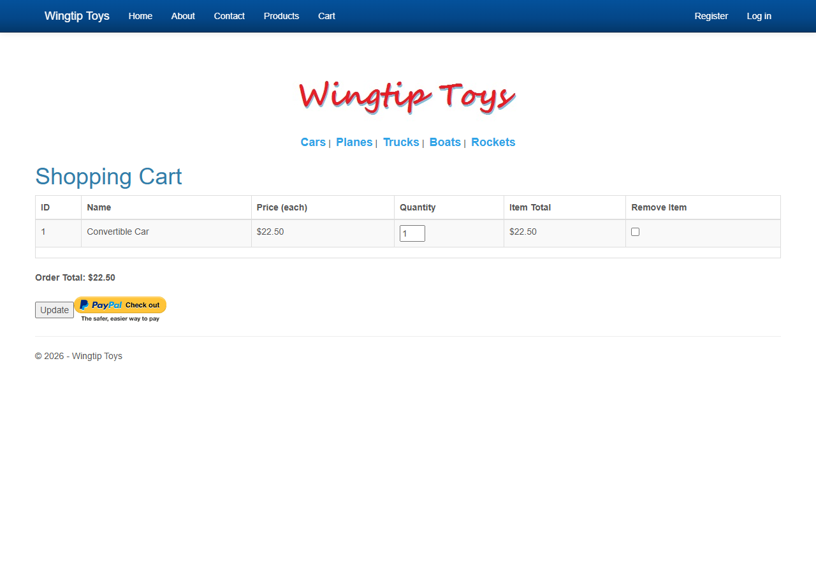Screen dimensions: 816x574
Task: Open the About navigation menu item
Action: point(183,16)
